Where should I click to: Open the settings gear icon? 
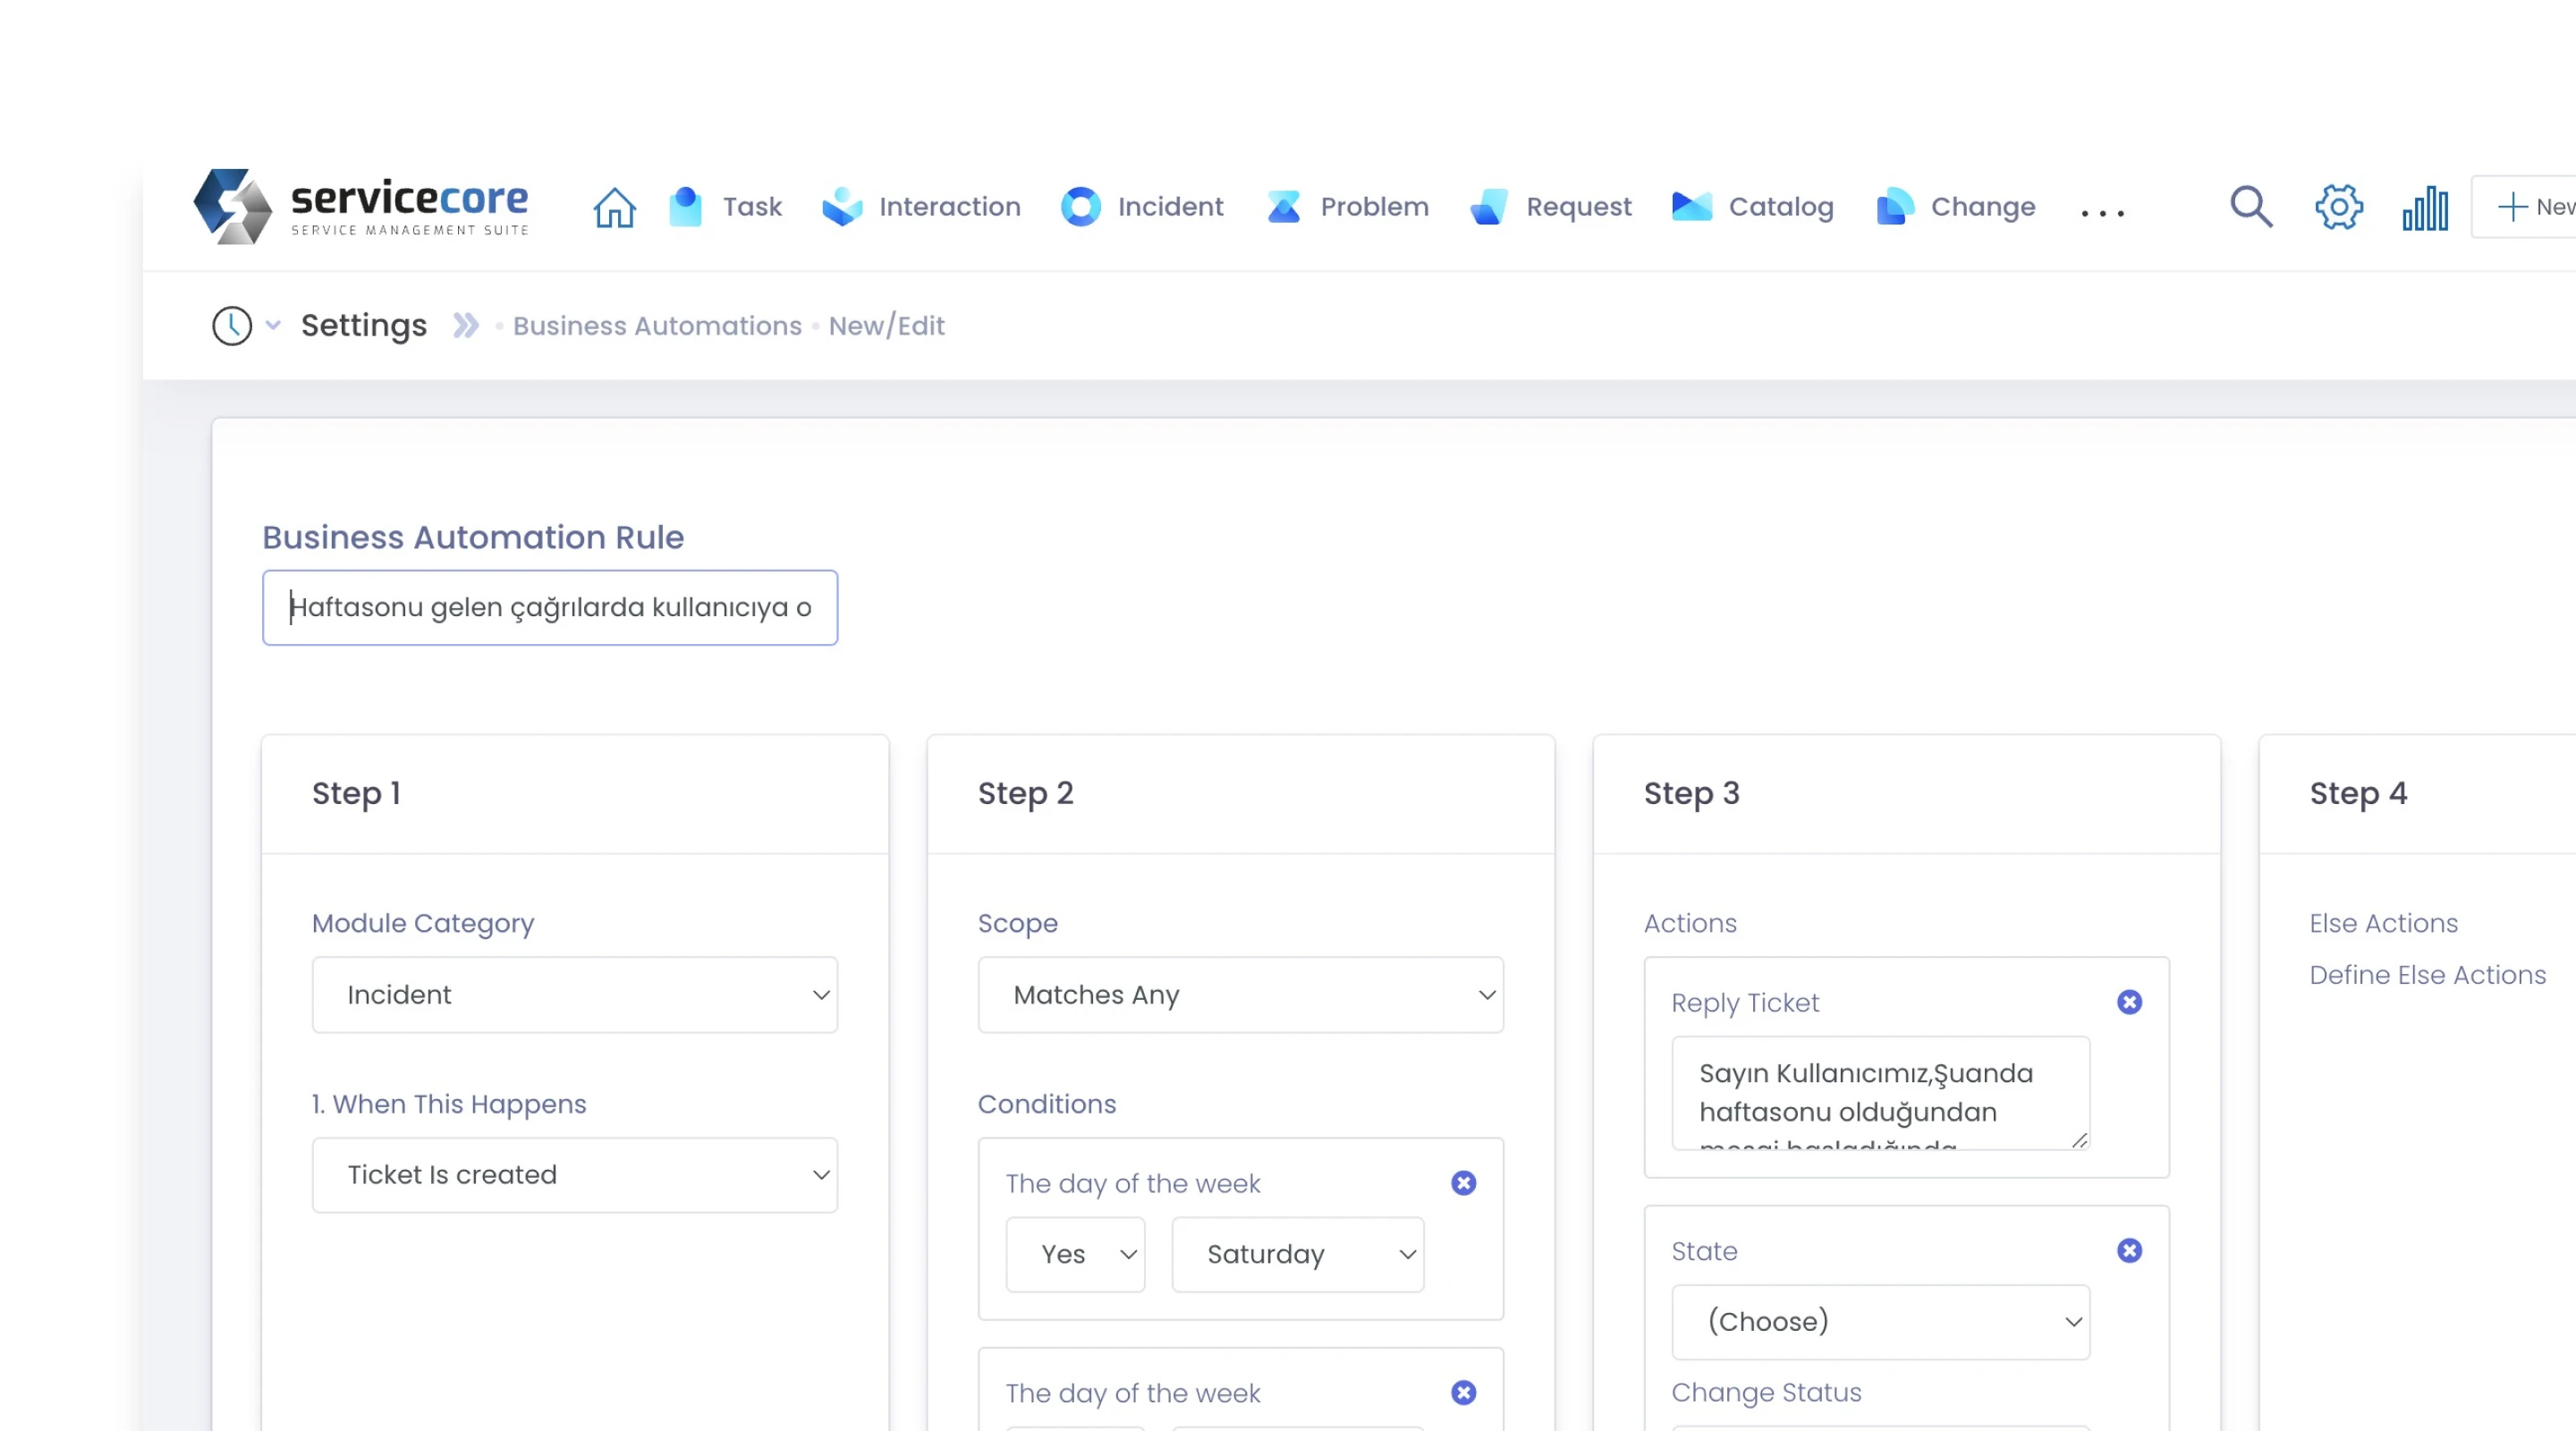(x=2339, y=207)
